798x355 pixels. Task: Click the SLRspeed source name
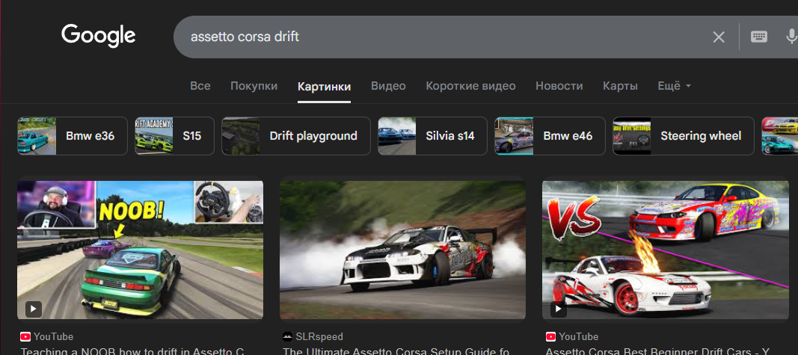[x=319, y=337]
